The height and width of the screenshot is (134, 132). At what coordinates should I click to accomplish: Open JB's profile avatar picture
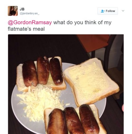[13, 11]
